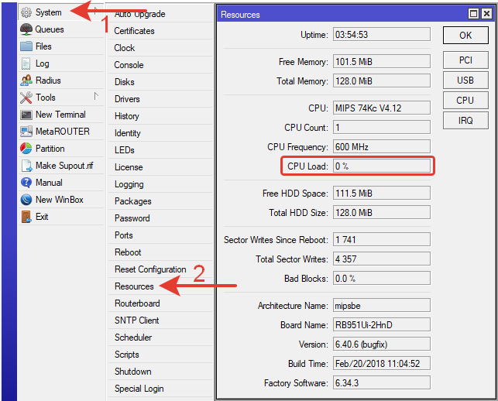Screen dimensions: 498x401
Task: Launch New Terminal from the sidebar
Action: coord(61,115)
